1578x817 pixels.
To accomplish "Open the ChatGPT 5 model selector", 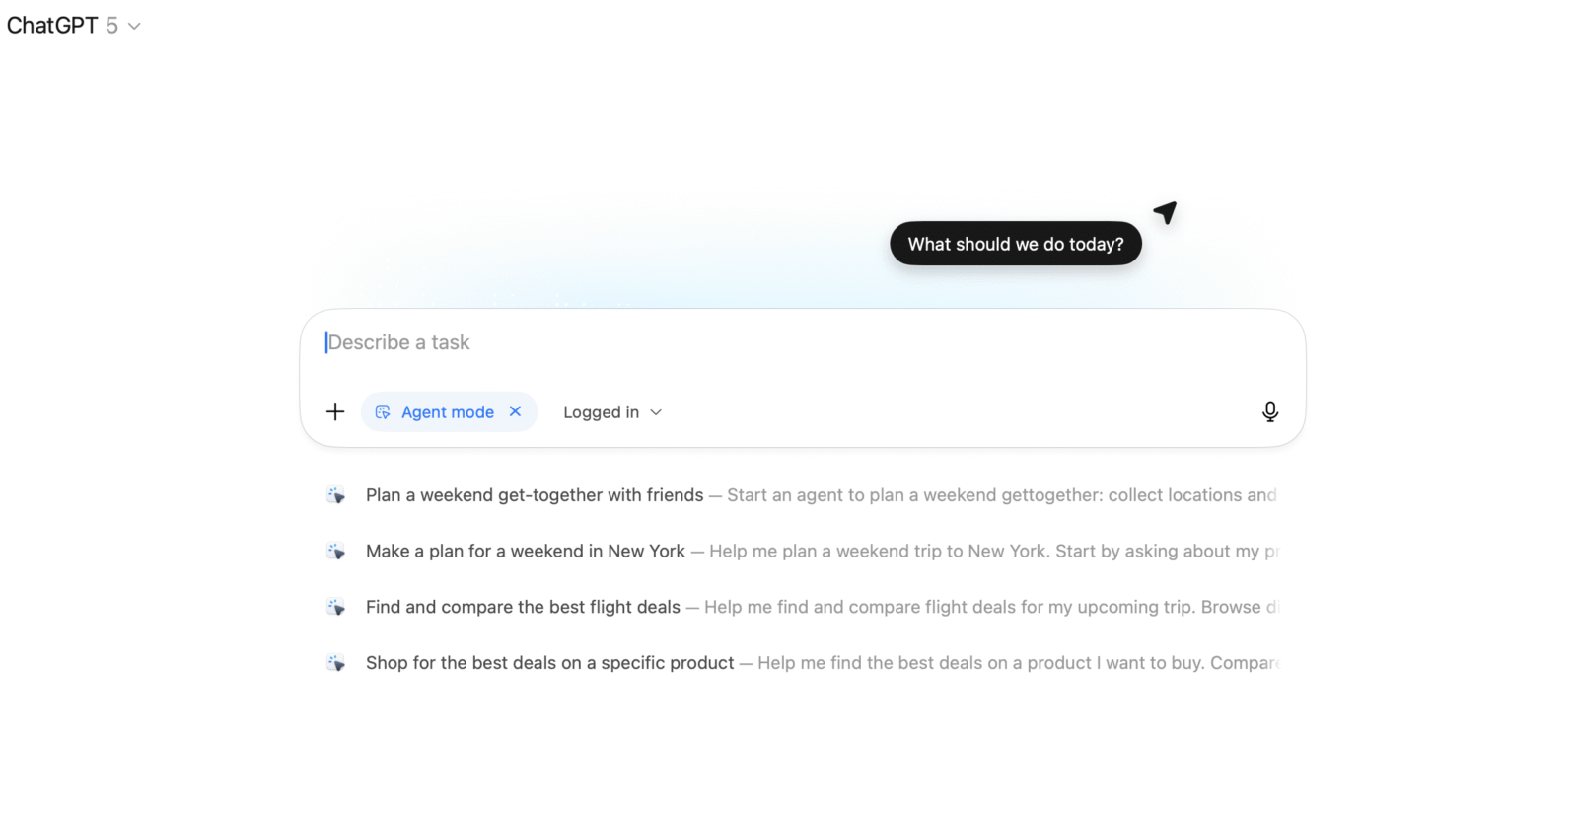I will pyautogui.click(x=74, y=26).
